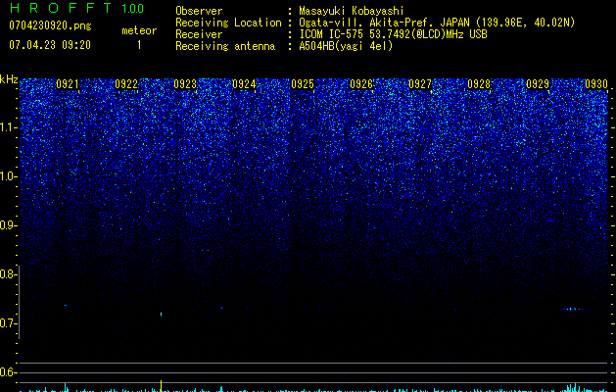Click the 0925 time marker

[303, 84]
